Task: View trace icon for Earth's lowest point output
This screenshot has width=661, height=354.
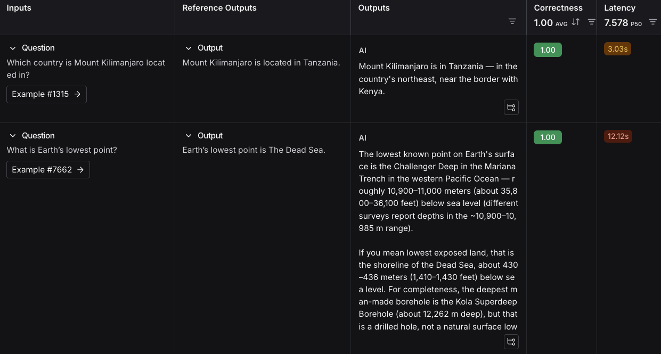Action: (x=511, y=342)
